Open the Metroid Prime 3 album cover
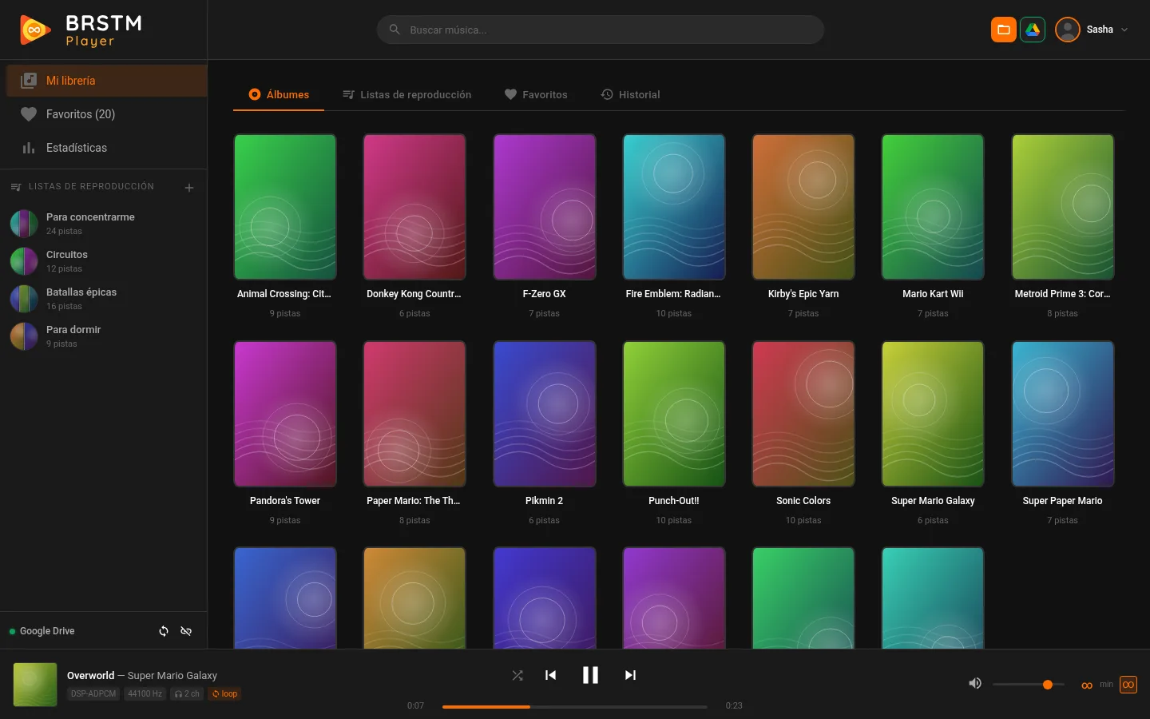 [1063, 207]
